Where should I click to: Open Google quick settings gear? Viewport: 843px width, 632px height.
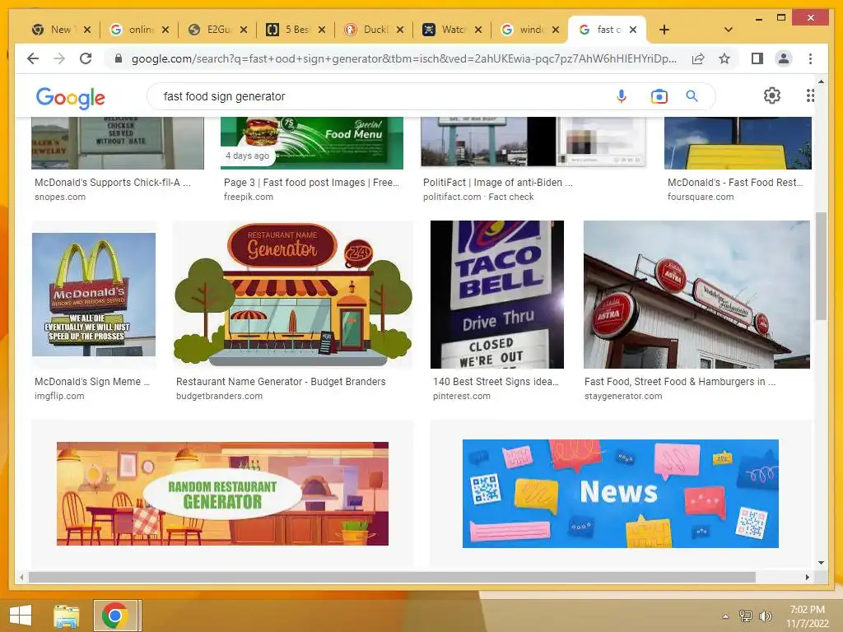coord(772,95)
